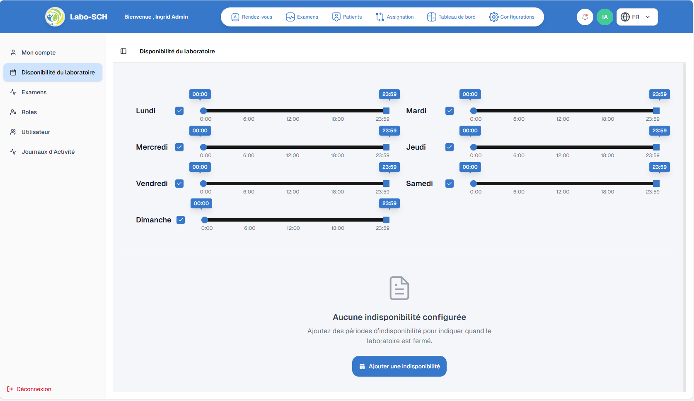Screen dimensions: 694x401
Task: Click the Assignation icon in the navbar
Action: tap(380, 17)
